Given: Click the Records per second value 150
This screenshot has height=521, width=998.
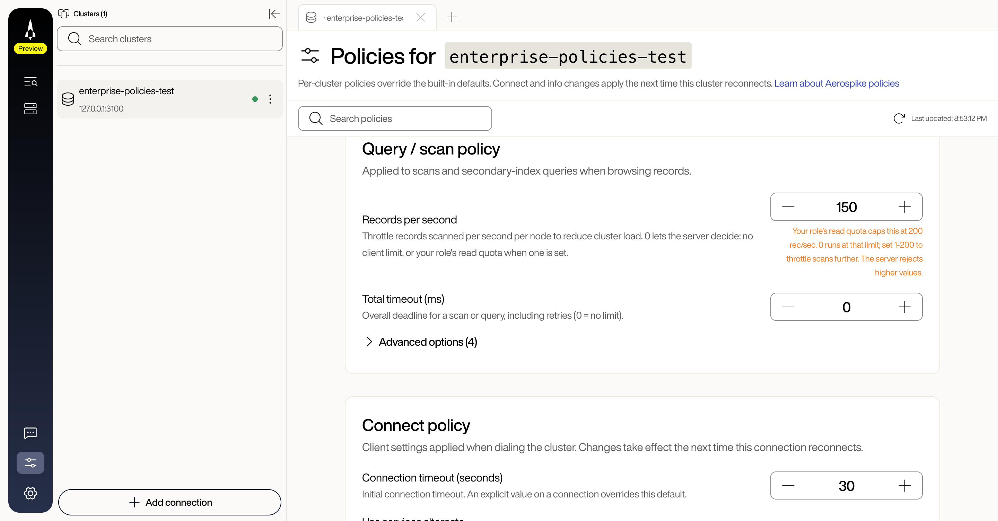Looking at the screenshot, I should pos(846,207).
